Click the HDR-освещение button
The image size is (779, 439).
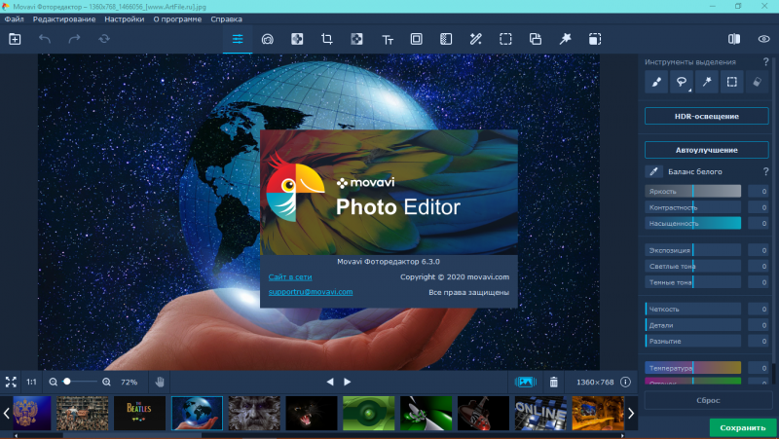706,117
